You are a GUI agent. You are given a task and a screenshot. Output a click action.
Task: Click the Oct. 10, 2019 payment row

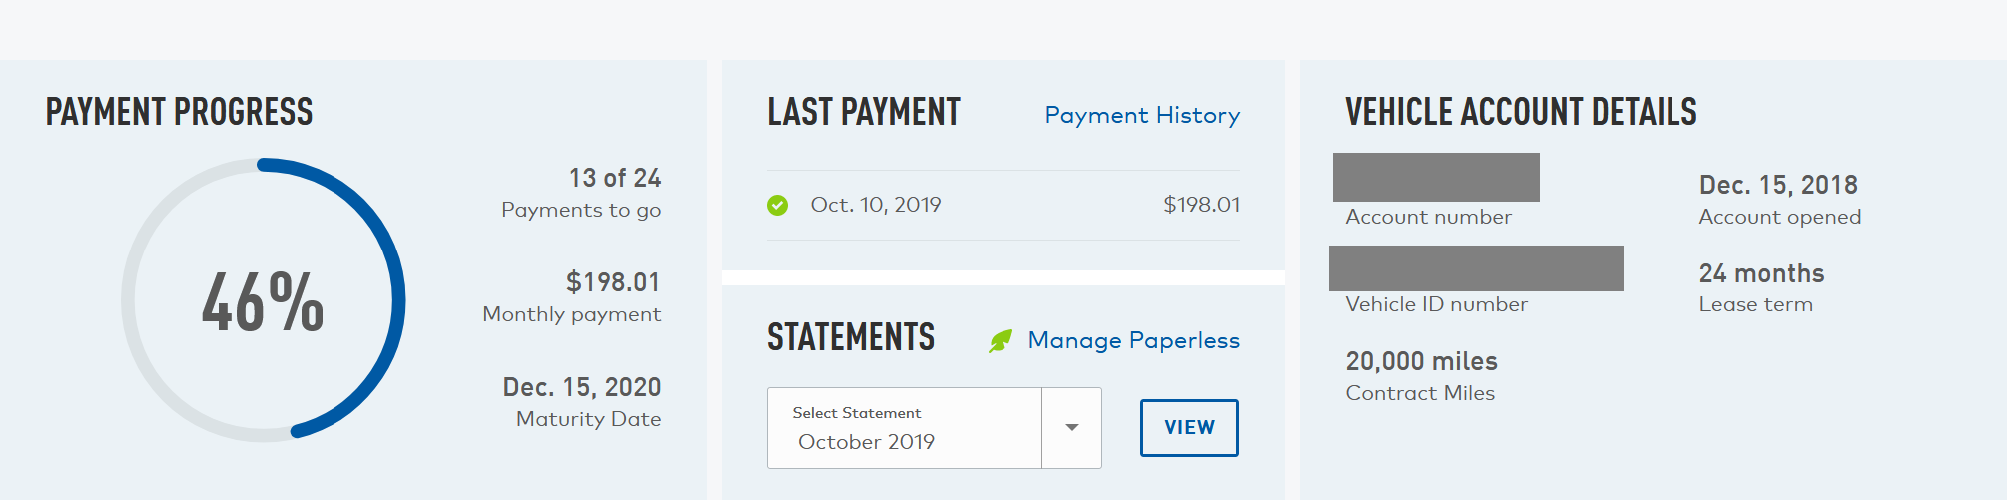pyautogui.click(x=1003, y=205)
